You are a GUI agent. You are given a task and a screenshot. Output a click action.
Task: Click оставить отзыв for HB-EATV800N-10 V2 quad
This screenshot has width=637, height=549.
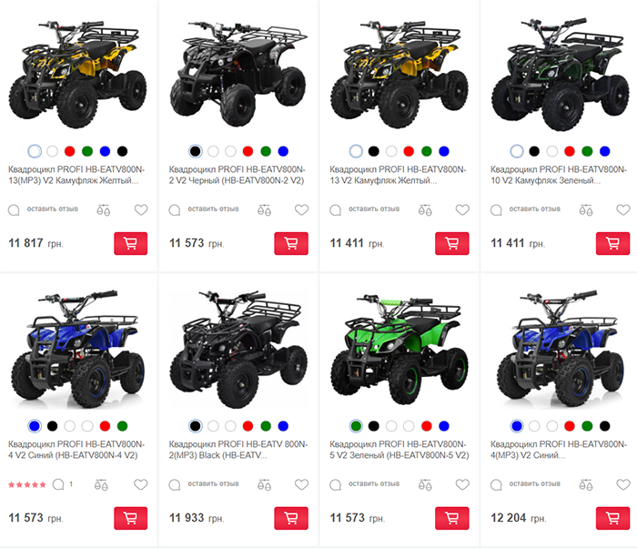coord(535,208)
